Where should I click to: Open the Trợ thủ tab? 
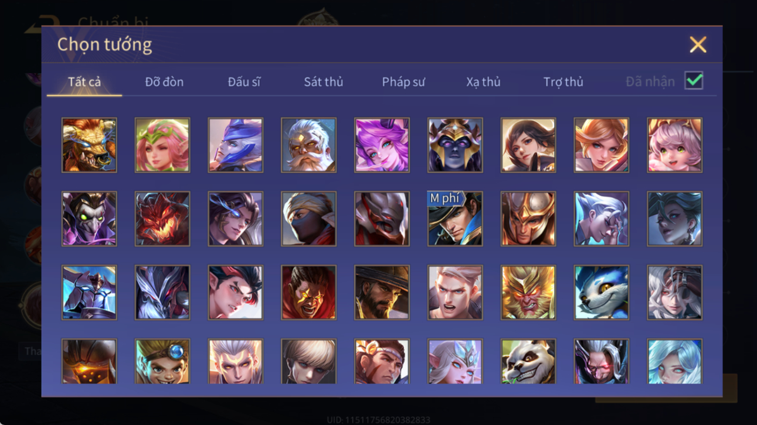[563, 82]
